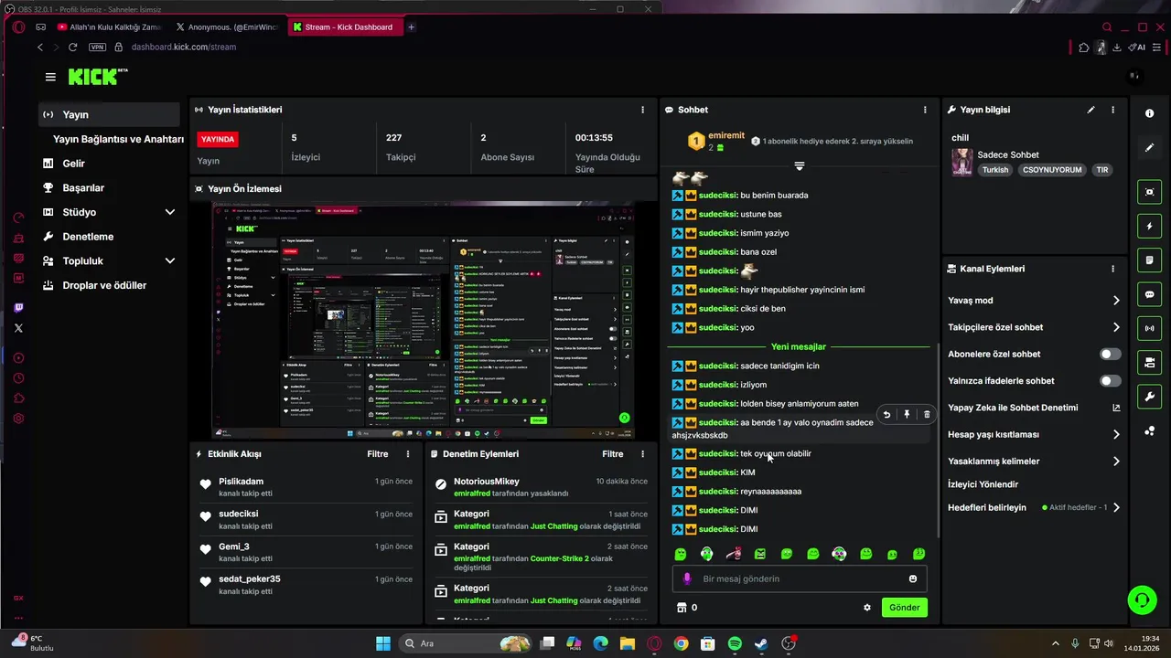
Task: Expand Yasaklanmış kelimeler settings
Action: tap(1116, 462)
